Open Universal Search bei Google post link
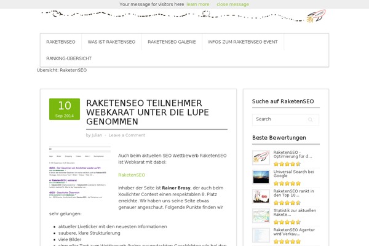The height and width of the screenshot is (246, 369). [294, 173]
